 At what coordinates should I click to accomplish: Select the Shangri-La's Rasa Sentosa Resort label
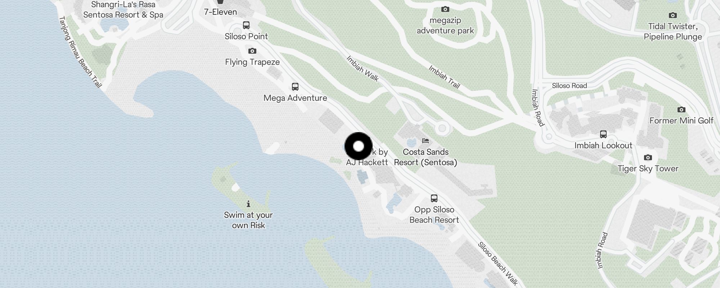click(123, 10)
